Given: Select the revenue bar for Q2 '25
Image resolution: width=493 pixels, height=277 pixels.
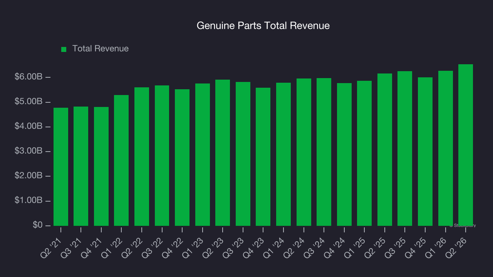Looking at the screenshot, I should click(x=385, y=150).
